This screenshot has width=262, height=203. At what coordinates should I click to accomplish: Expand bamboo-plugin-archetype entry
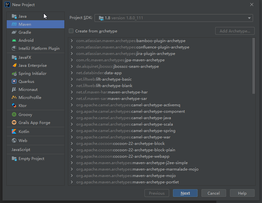tap(72, 41)
